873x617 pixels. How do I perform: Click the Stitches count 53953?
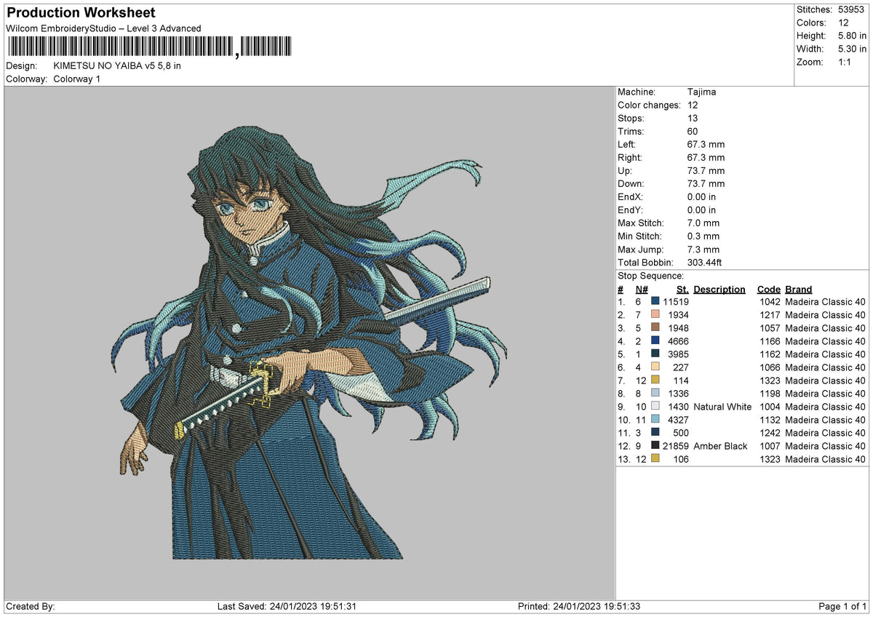848,9
